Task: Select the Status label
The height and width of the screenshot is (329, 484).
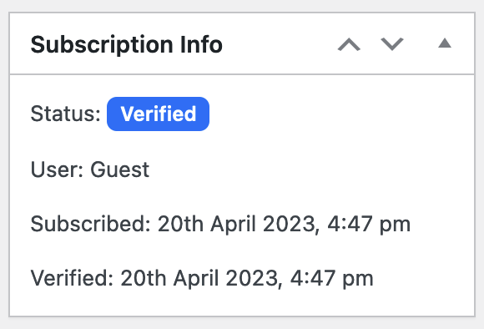Action: [x=65, y=114]
